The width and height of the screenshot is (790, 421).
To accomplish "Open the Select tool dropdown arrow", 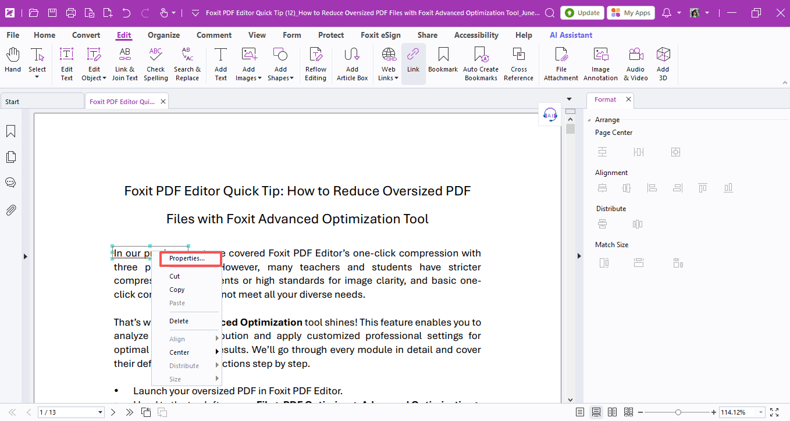I will point(37,77).
